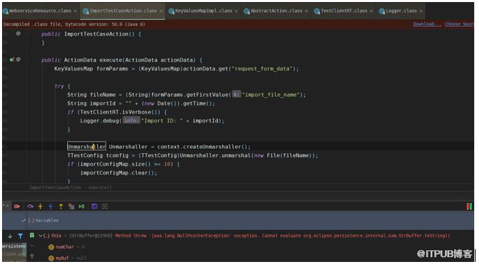Image resolution: width=479 pixels, height=264 pixels.
Task: Open the KeyValuesMapImpl.class tab
Action: coord(204,11)
